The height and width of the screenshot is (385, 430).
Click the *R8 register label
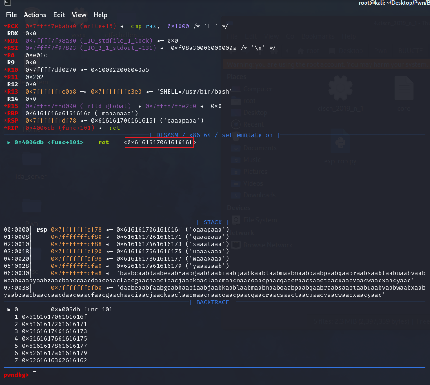coord(9,55)
